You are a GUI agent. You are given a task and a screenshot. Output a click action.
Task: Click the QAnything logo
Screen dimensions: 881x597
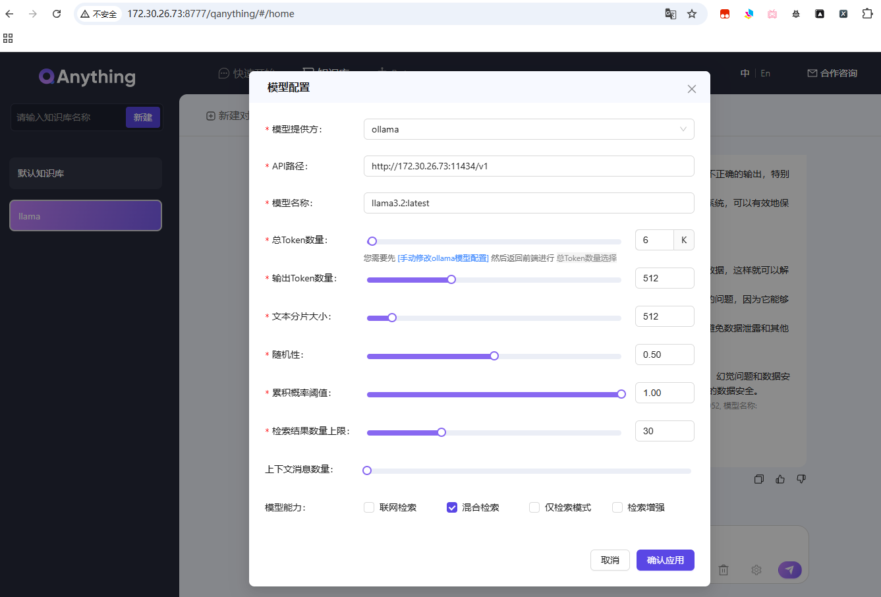click(x=87, y=77)
